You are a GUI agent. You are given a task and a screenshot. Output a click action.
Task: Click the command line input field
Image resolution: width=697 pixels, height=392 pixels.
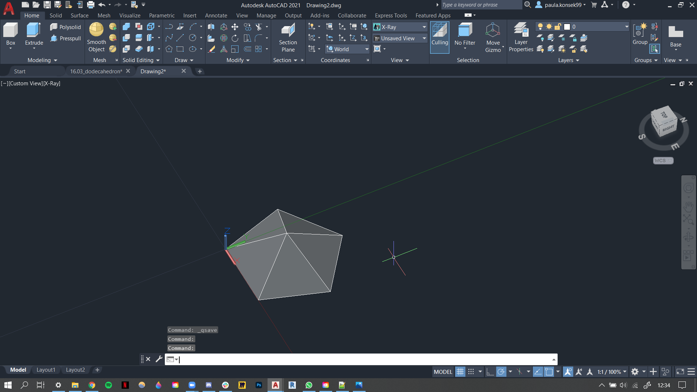point(365,359)
